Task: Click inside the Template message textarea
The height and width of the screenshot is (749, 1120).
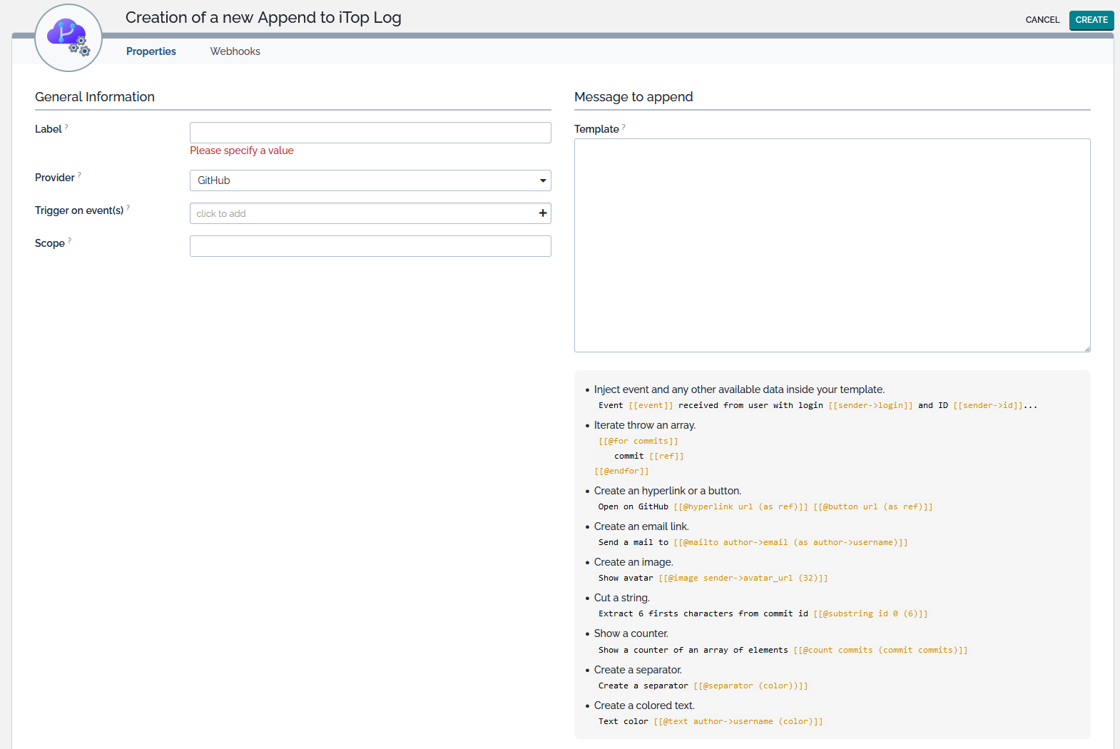Action: coord(832,245)
